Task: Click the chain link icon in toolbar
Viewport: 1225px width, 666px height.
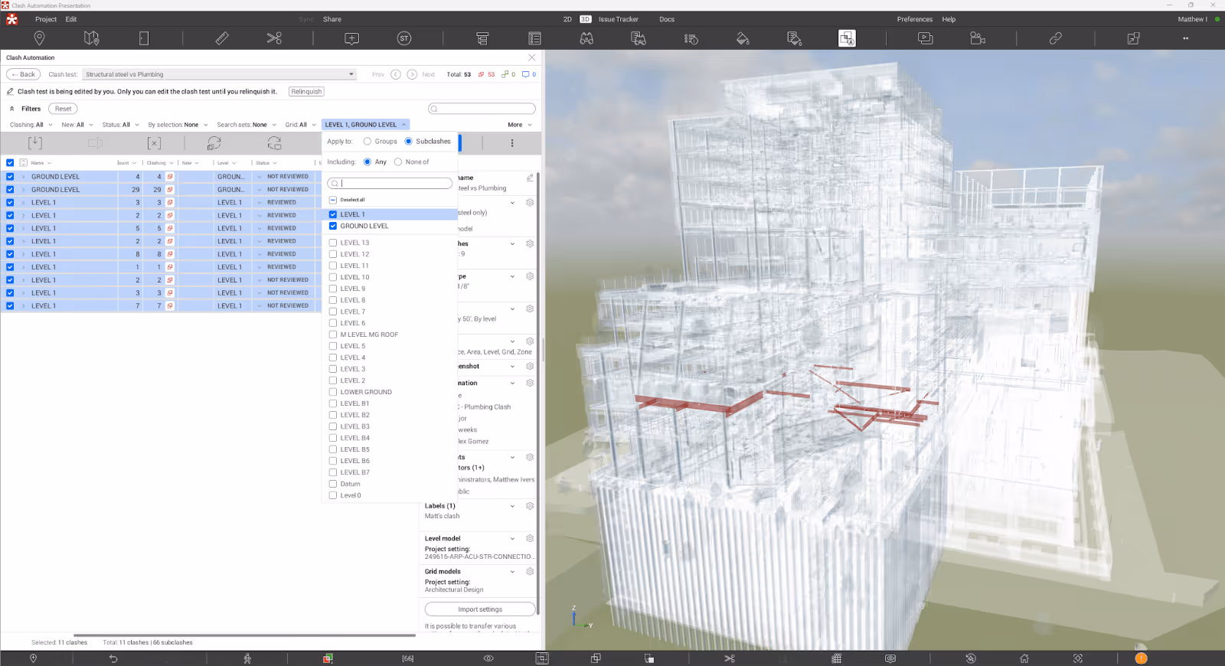Action: [1055, 38]
